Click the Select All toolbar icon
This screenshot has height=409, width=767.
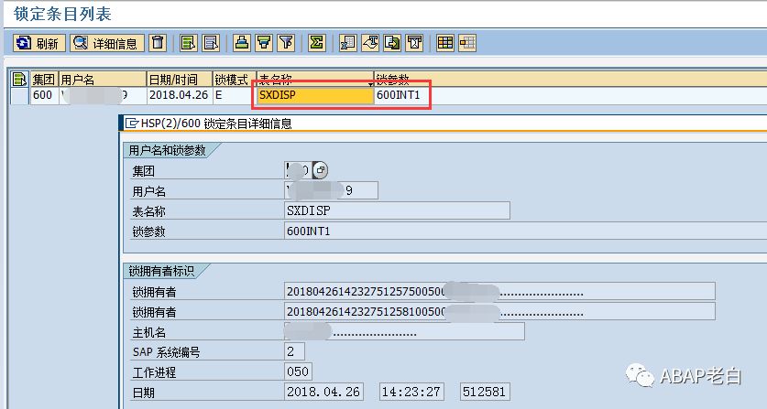point(188,43)
